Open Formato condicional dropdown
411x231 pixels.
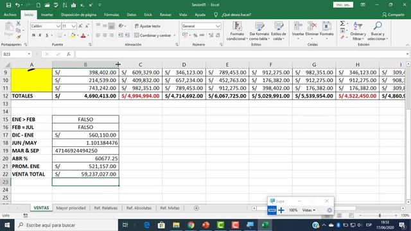point(237,31)
